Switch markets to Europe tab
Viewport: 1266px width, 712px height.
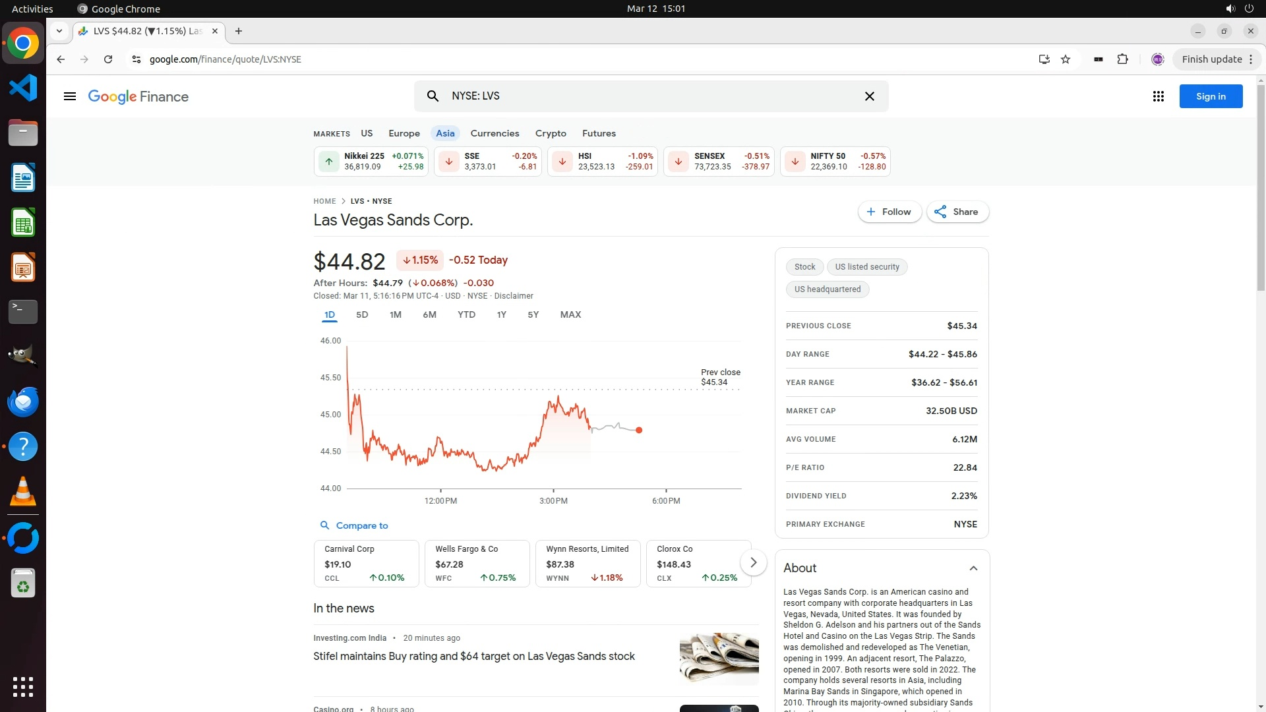click(404, 133)
